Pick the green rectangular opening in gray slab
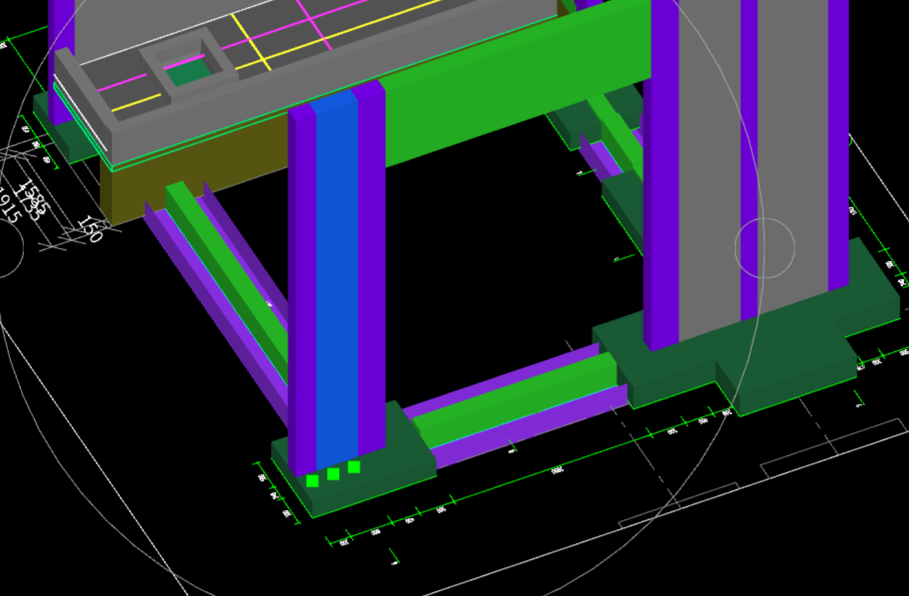Screen dimensions: 909x596 pyautogui.click(x=188, y=73)
